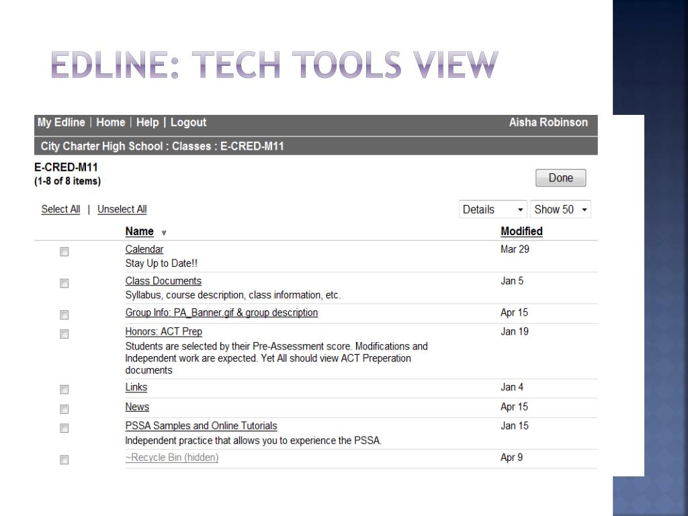This screenshot has height=516, width=688.
Task: Click the 'Jan 15' modified date
Action: point(515,425)
